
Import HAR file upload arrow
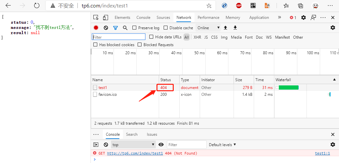click(225, 28)
